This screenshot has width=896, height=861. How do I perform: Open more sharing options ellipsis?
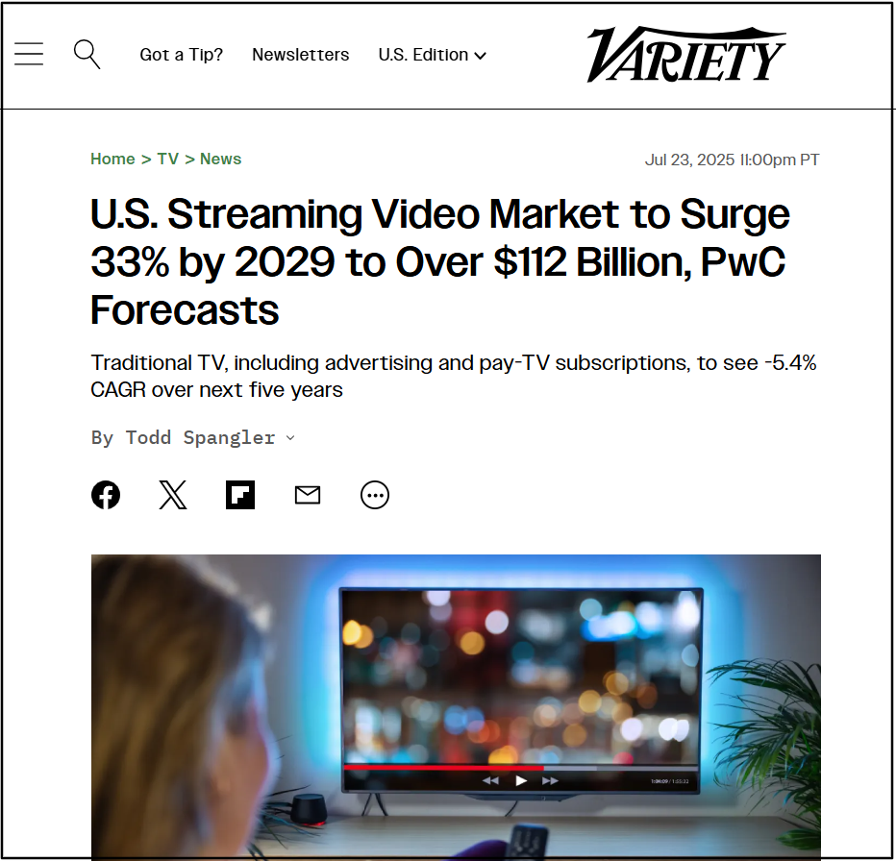[375, 495]
